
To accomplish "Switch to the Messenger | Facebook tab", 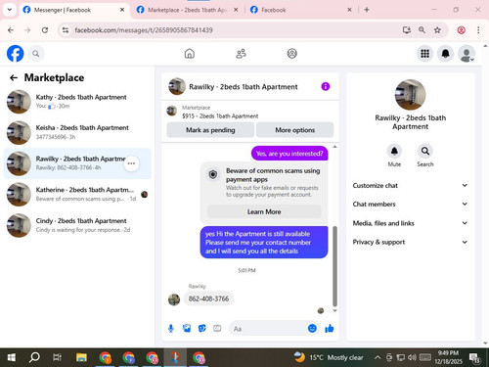I will point(73,10).
